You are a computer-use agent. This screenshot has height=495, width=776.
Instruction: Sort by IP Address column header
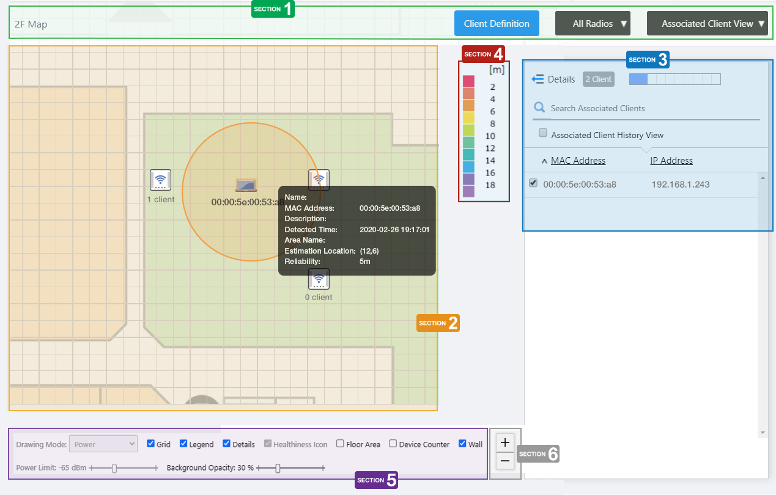point(671,161)
